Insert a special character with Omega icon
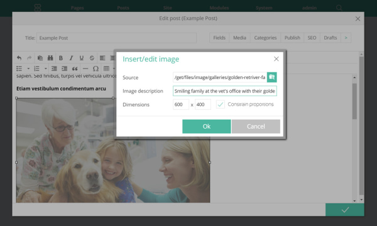Image resolution: width=377 pixels, height=226 pixels. coord(96,68)
